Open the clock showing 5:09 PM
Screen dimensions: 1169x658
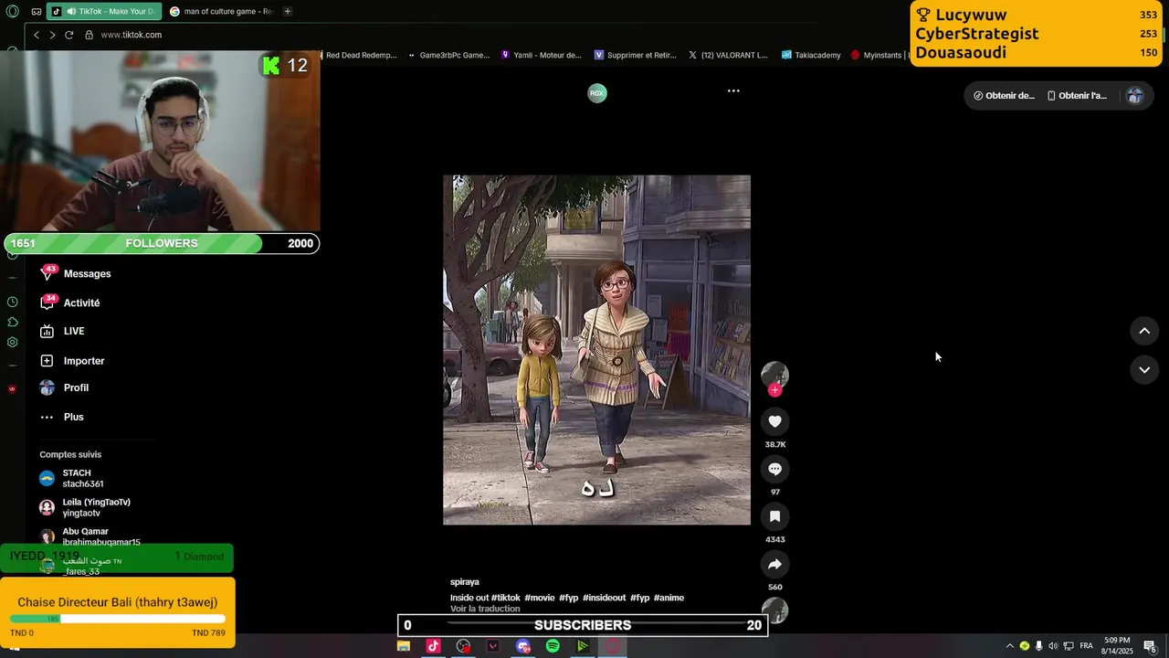(1117, 646)
